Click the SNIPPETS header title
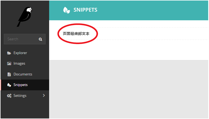Image resolution: width=209 pixels, height=119 pixels. pos(85,10)
